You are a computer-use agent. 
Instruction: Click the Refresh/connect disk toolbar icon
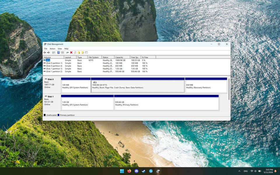(x=67, y=52)
